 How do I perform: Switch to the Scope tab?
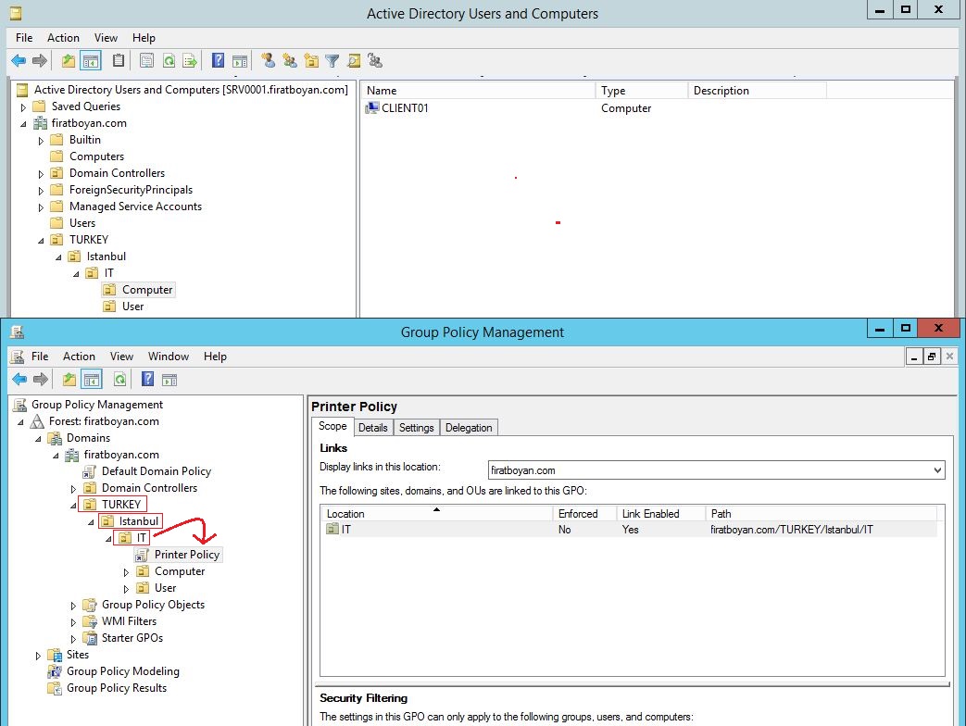pyautogui.click(x=332, y=426)
